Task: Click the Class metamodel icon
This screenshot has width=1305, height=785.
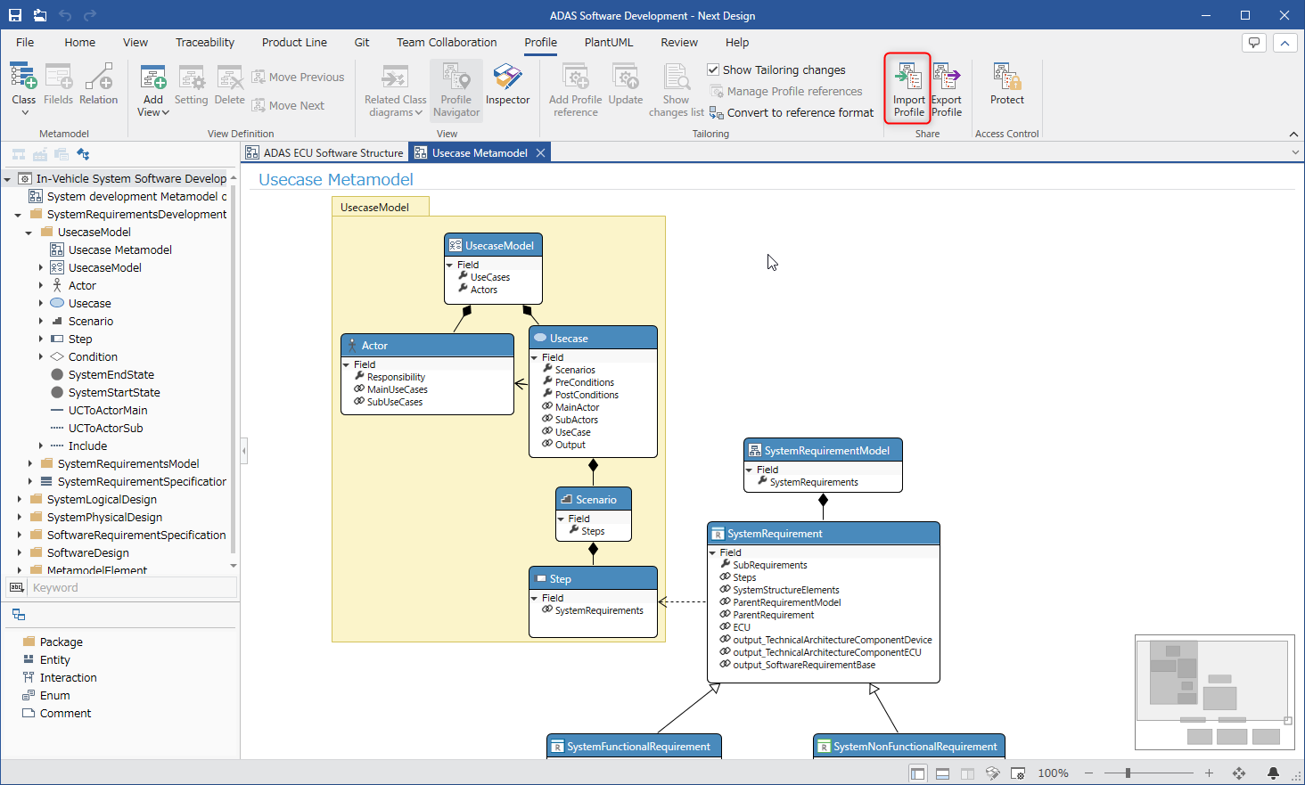Action: (23, 78)
